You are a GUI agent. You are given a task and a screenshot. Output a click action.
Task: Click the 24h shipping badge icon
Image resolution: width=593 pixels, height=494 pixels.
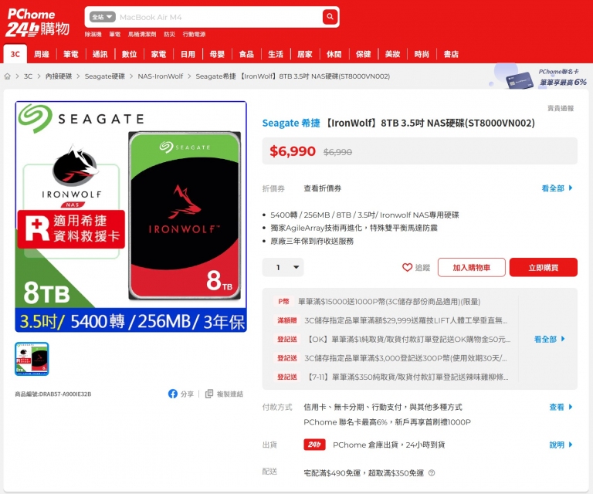(314, 445)
